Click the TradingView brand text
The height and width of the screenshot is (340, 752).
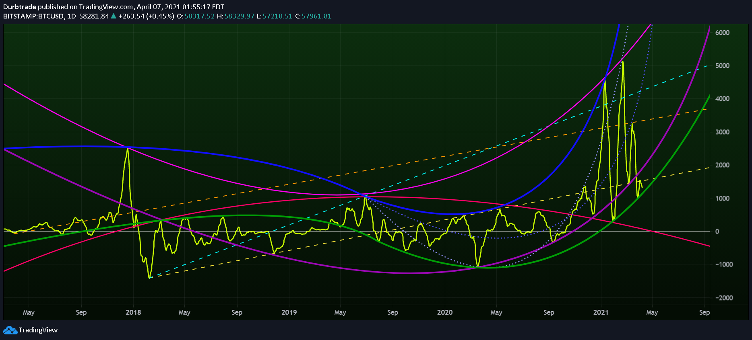(38, 330)
